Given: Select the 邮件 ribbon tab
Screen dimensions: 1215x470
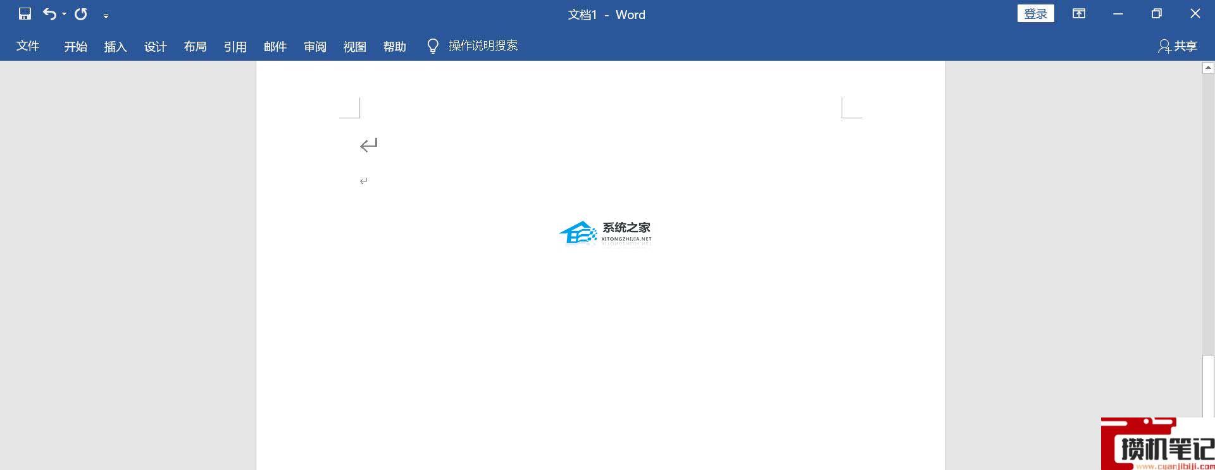Looking at the screenshot, I should point(275,46).
